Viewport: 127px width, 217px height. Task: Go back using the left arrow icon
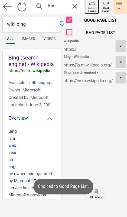[x=8, y=7]
